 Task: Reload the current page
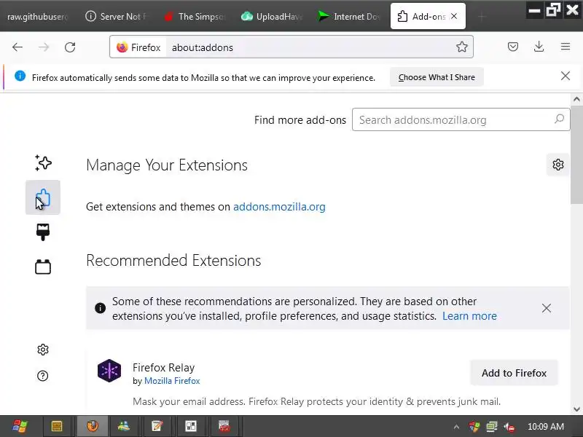(x=70, y=47)
